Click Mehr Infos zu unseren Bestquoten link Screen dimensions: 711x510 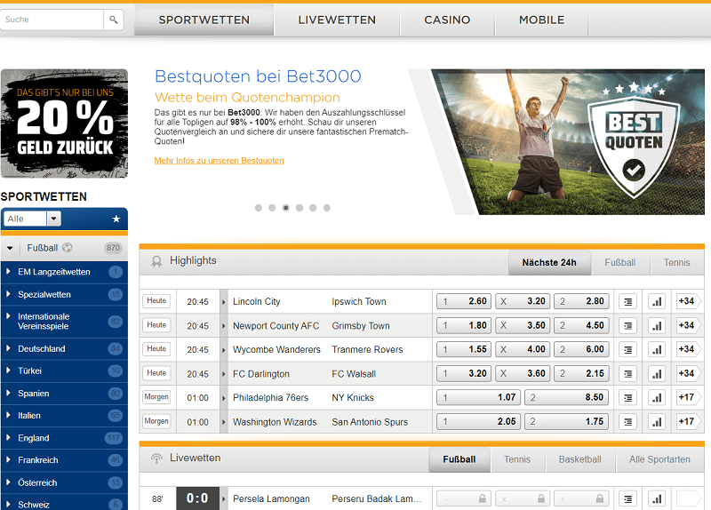pyautogui.click(x=219, y=161)
